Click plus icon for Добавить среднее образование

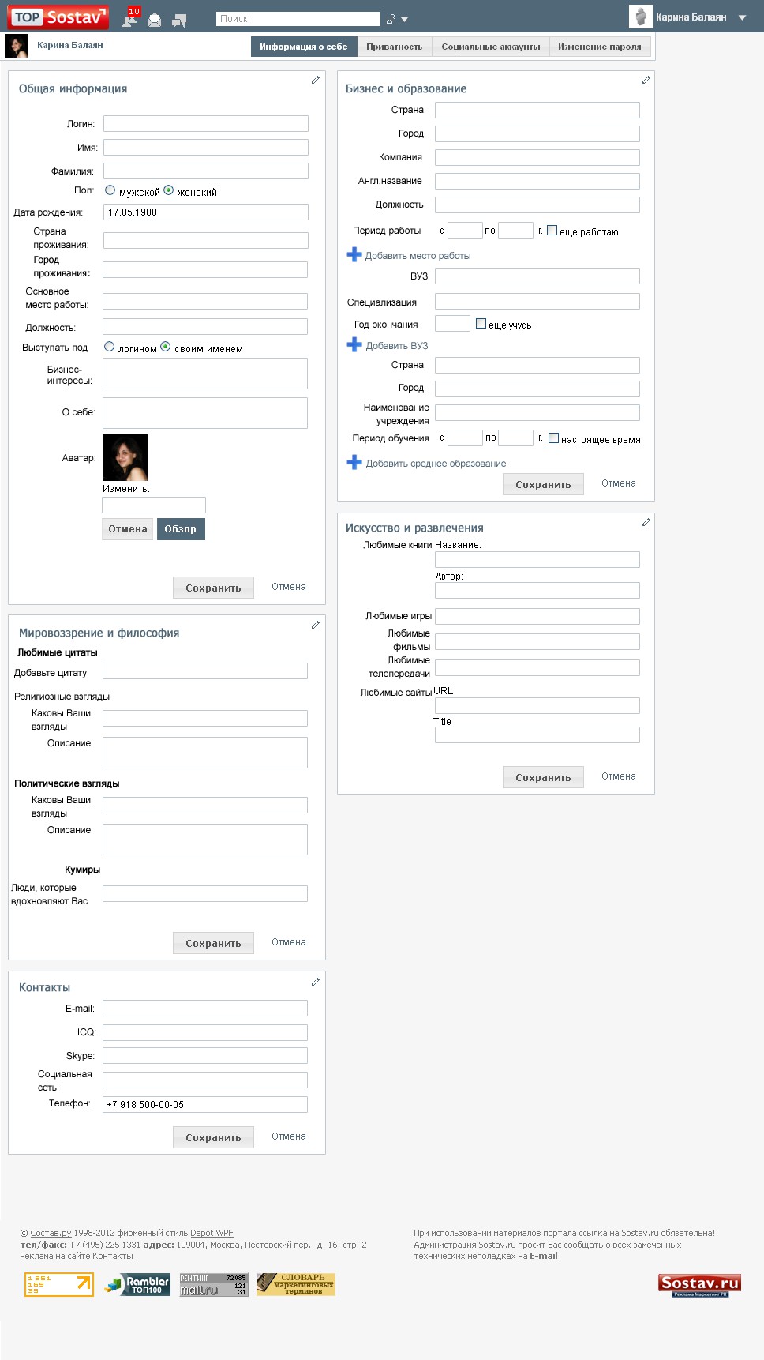tap(354, 463)
